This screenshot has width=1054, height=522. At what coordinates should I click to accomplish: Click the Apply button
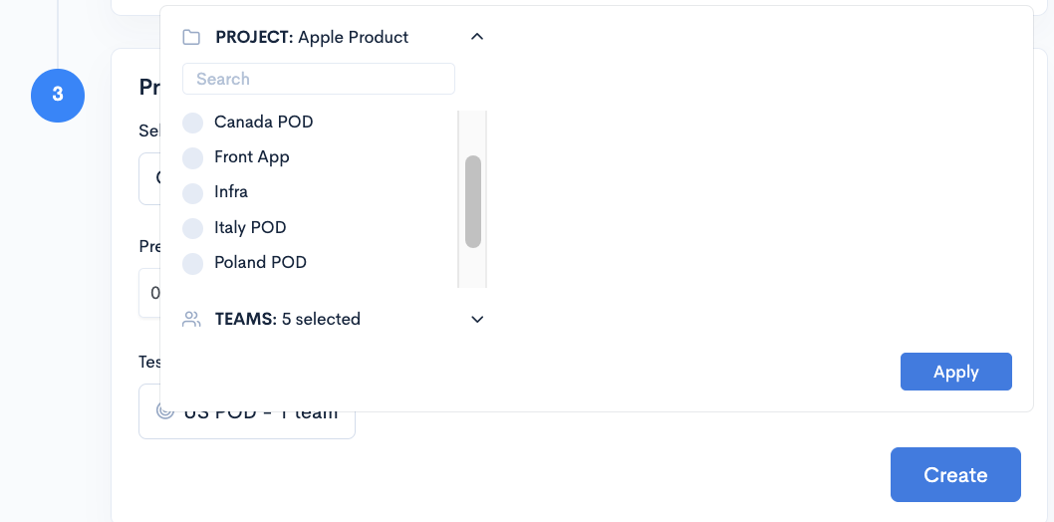pyautogui.click(x=955, y=372)
